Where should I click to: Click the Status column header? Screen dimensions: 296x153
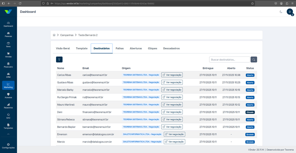tap(250, 68)
